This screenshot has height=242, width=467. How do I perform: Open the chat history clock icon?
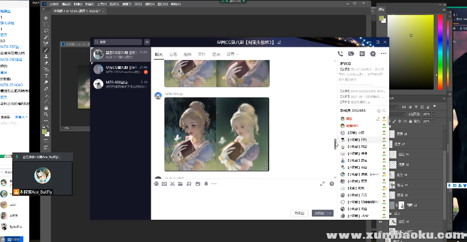[x=332, y=184]
